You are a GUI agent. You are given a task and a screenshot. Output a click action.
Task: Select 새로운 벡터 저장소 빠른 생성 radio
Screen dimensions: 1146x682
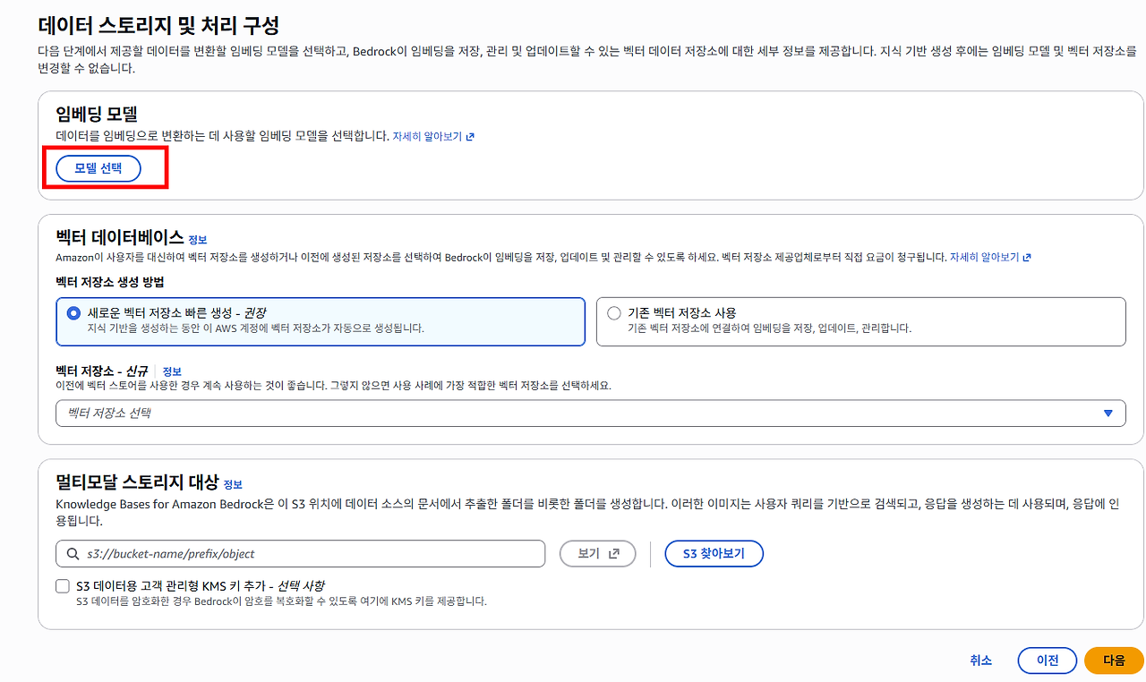(73, 313)
